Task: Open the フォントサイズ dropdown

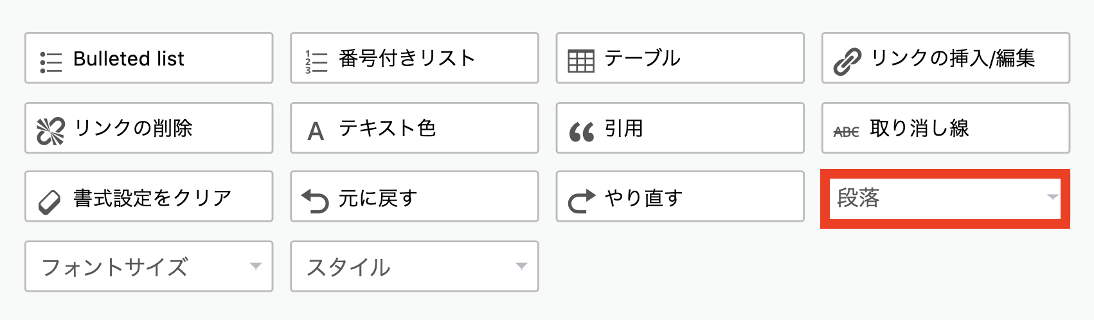Action: tap(149, 267)
